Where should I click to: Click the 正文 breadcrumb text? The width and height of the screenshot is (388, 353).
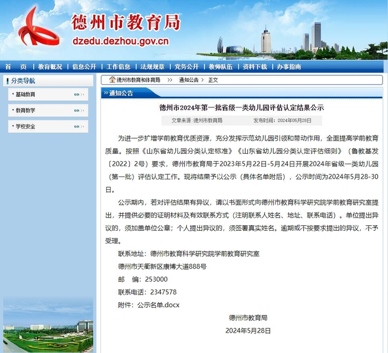coord(213,80)
